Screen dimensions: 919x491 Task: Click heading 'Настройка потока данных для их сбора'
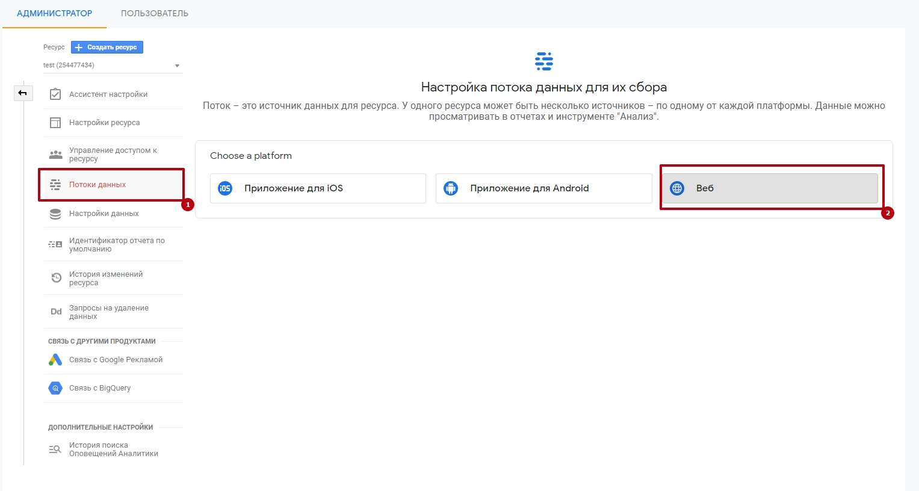(544, 87)
